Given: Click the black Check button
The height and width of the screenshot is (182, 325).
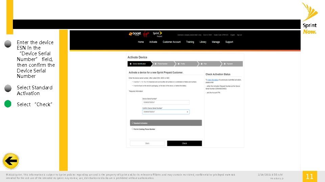Looking at the screenshot, I should [x=185, y=143].
